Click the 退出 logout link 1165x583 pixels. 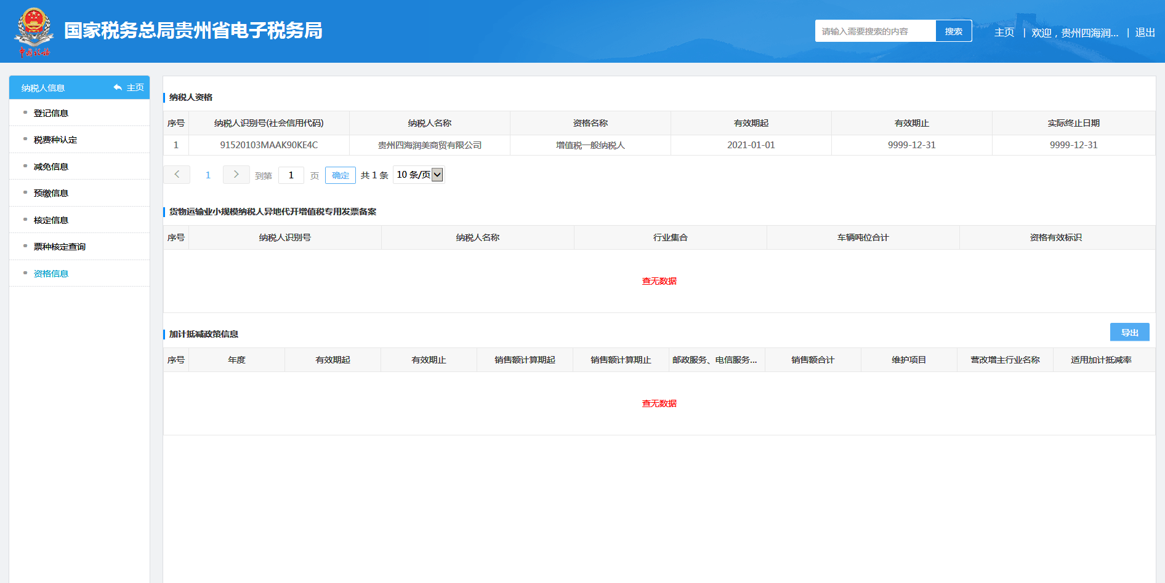click(x=1145, y=33)
